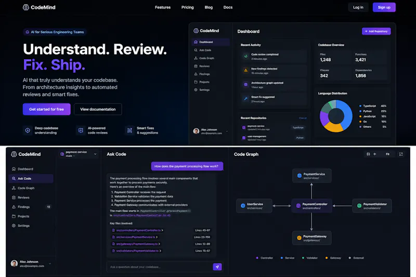Image resolution: width=416 pixels, height=277 pixels.
Task: Open Projects in Dashboard preview sidebar
Action: 210,82
